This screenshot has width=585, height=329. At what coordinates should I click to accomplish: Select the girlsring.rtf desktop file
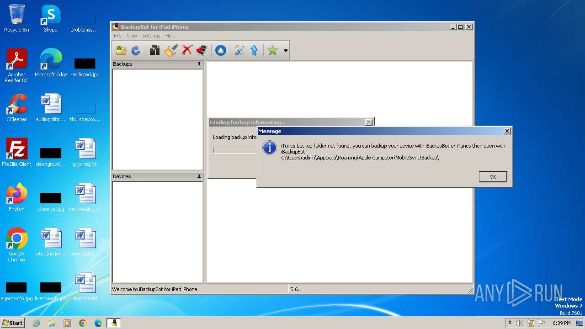(x=85, y=153)
